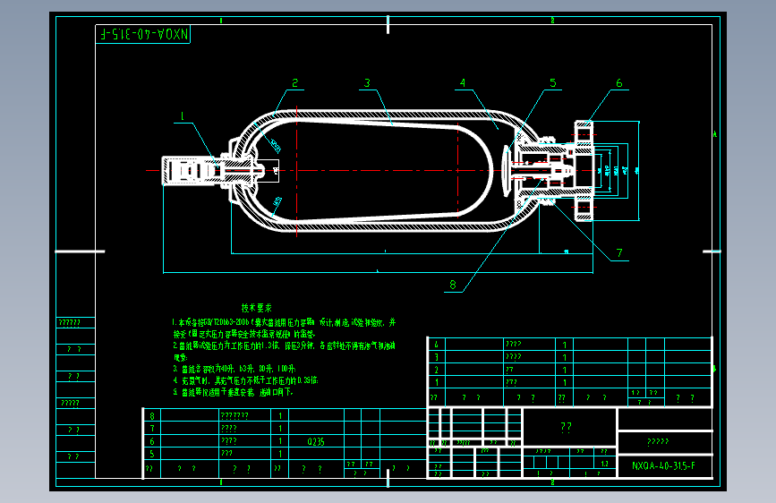Click callout number 1 near the gas valve

pos(182,116)
